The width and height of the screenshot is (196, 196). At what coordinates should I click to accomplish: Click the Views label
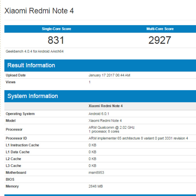[11, 82]
